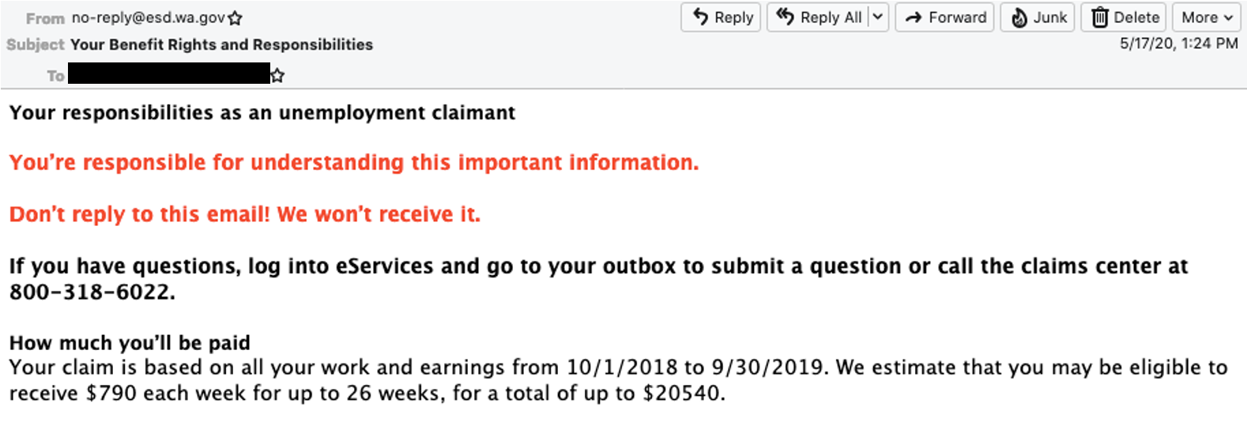Click the subject line text
1247x422 pixels.
[221, 45]
